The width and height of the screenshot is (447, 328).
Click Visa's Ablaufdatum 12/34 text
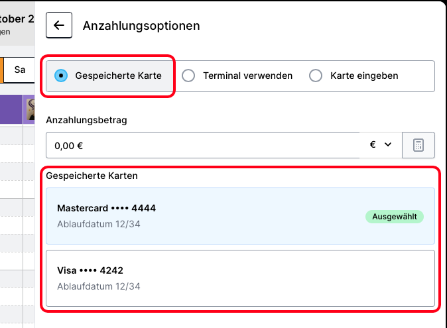[x=99, y=286]
